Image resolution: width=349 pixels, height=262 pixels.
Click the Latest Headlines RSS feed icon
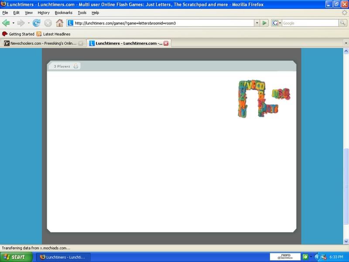coord(39,34)
